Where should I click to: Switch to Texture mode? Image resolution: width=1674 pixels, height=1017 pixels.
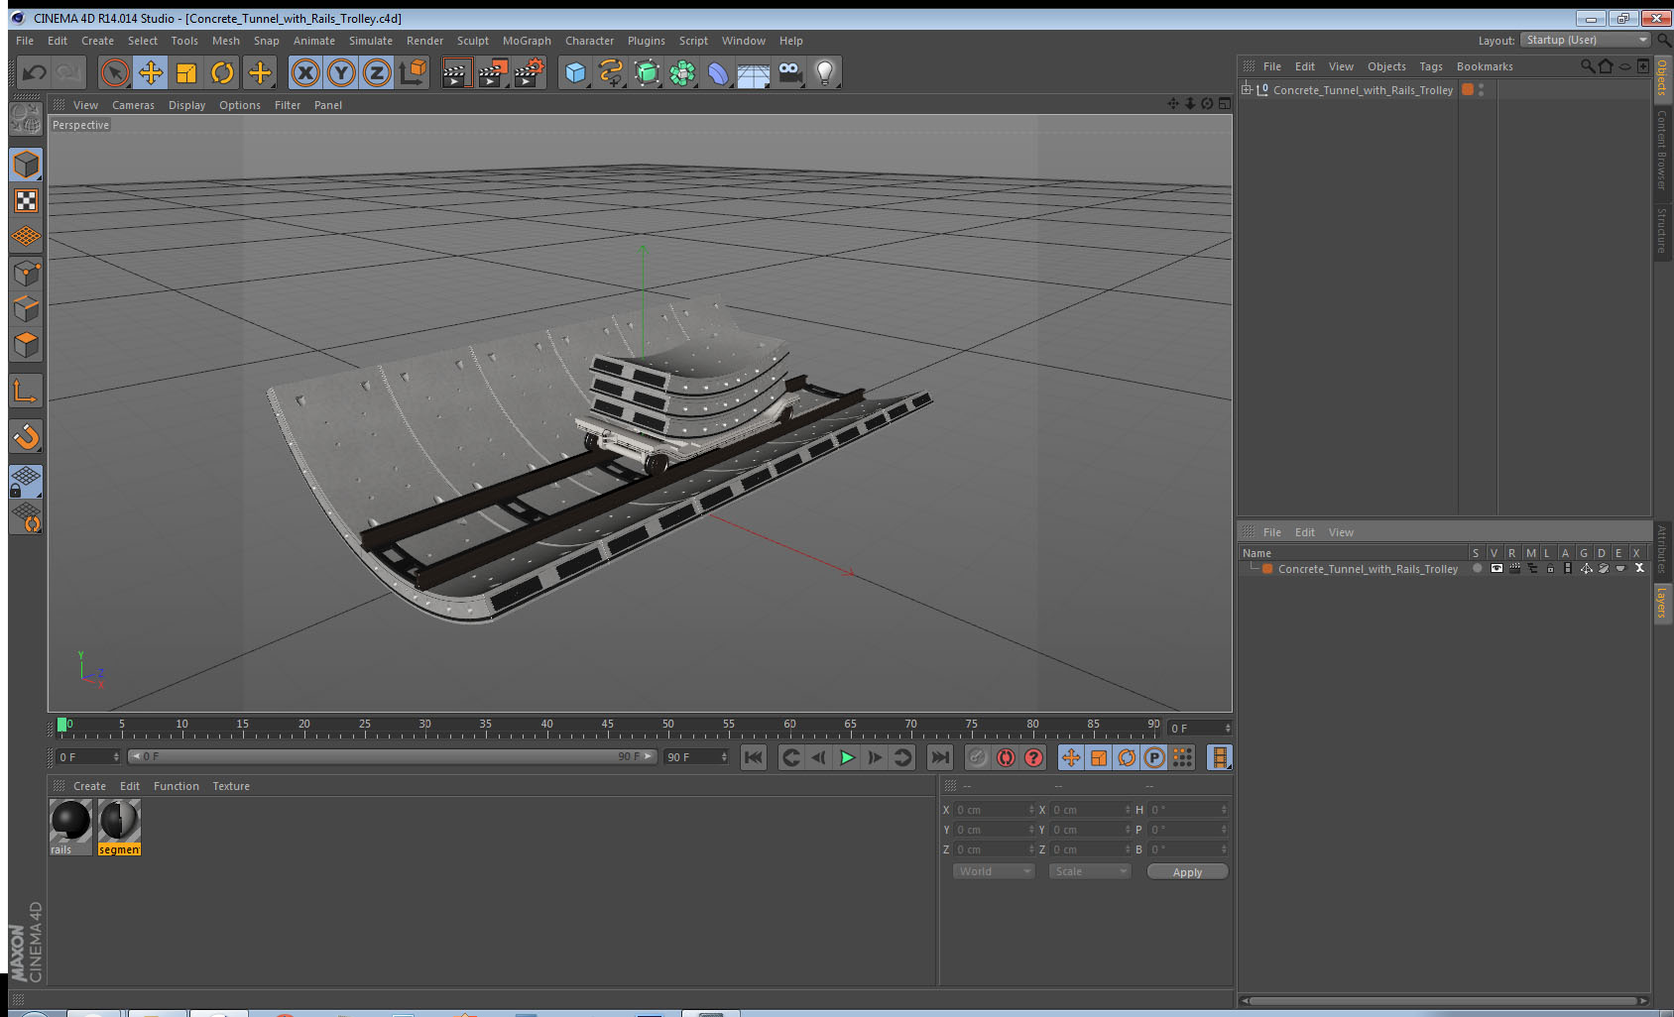[26, 201]
